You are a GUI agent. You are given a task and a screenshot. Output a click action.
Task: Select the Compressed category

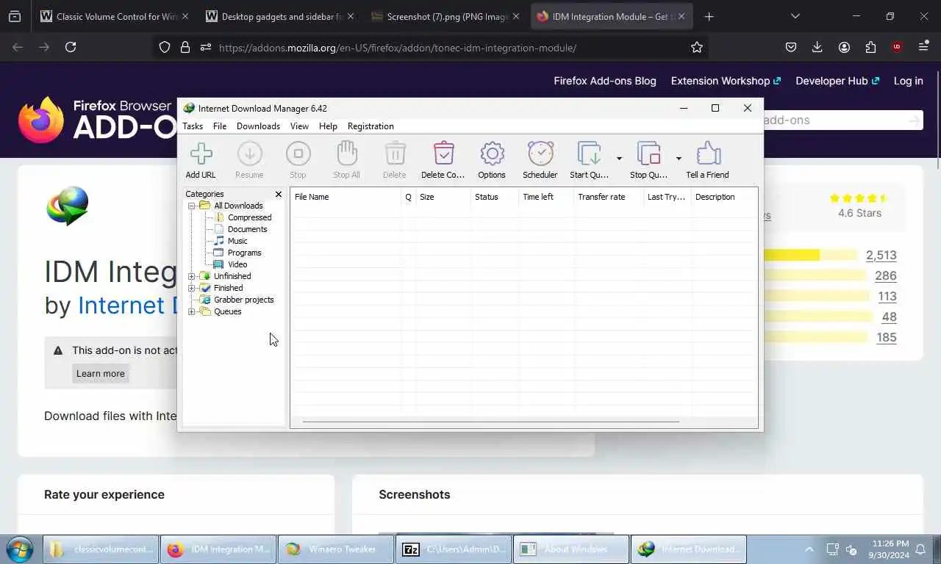[249, 217]
